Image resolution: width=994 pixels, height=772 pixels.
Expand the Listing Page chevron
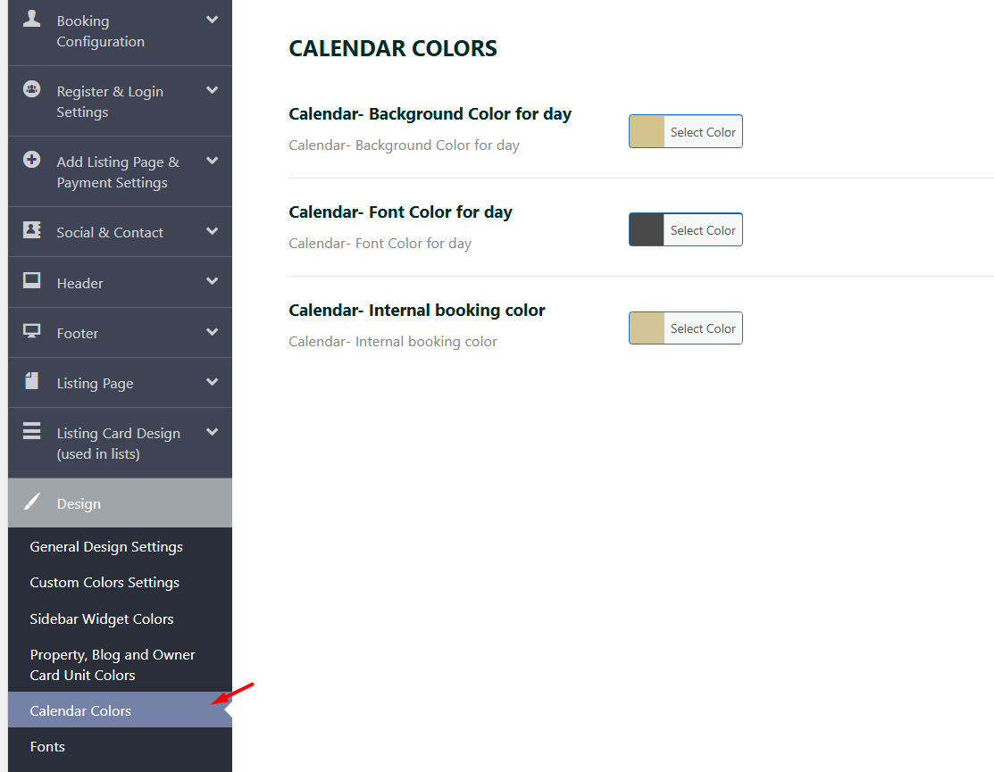click(212, 382)
